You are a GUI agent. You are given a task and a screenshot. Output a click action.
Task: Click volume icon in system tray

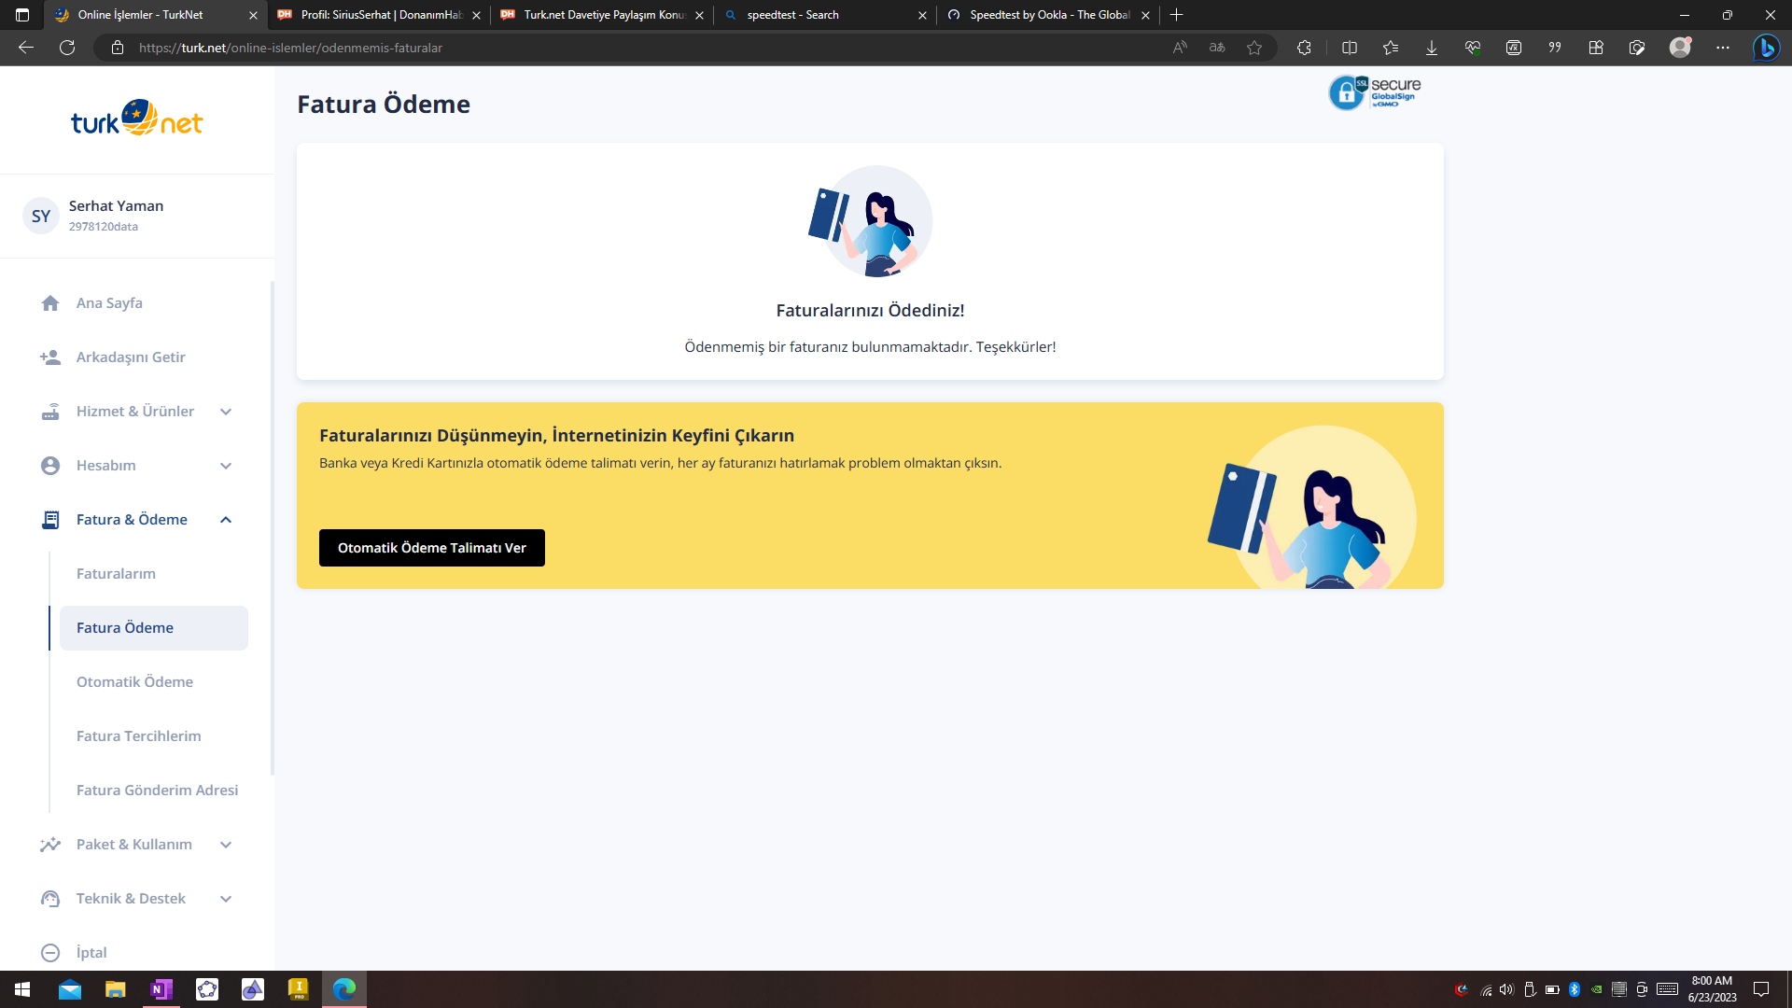pos(1506,989)
